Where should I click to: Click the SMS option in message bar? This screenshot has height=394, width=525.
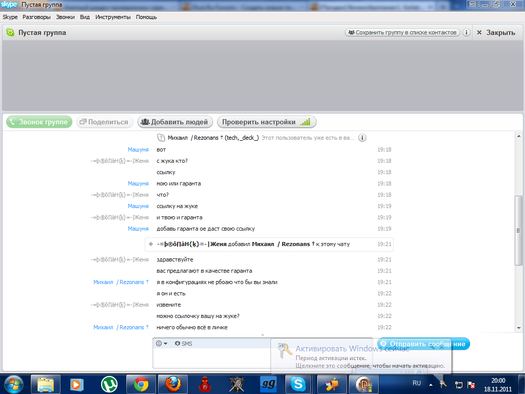point(184,344)
